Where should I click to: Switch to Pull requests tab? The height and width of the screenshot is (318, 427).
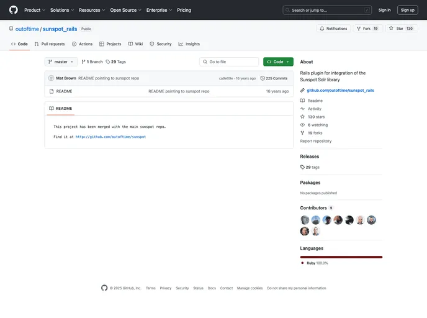[x=50, y=44]
